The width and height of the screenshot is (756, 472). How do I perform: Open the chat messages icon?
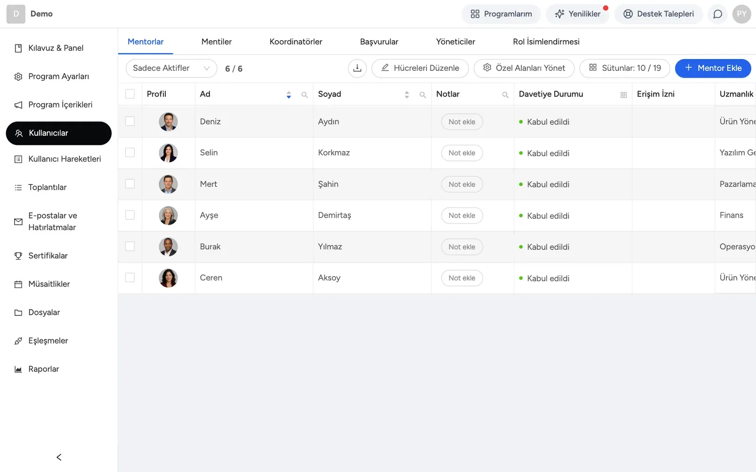coord(718,14)
